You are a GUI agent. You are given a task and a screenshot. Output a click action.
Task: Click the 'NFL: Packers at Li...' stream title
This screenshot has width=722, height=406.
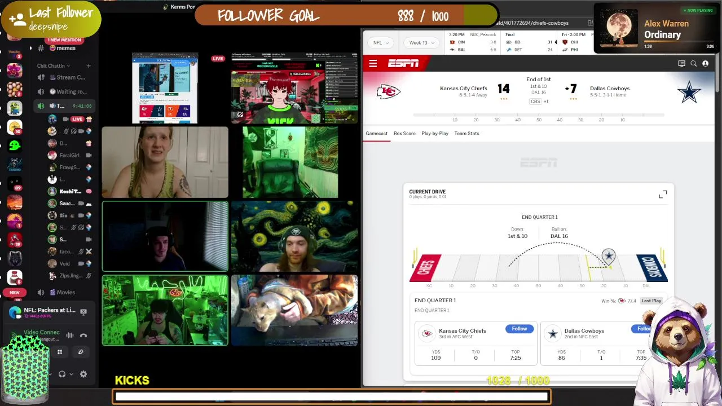point(50,310)
